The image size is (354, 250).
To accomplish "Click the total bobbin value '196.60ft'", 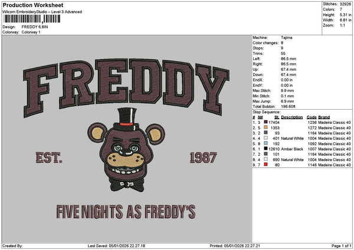I will [x=288, y=107].
